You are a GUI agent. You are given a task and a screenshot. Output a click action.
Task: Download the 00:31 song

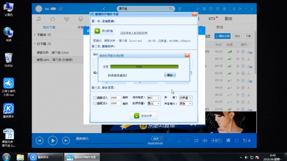248,95
